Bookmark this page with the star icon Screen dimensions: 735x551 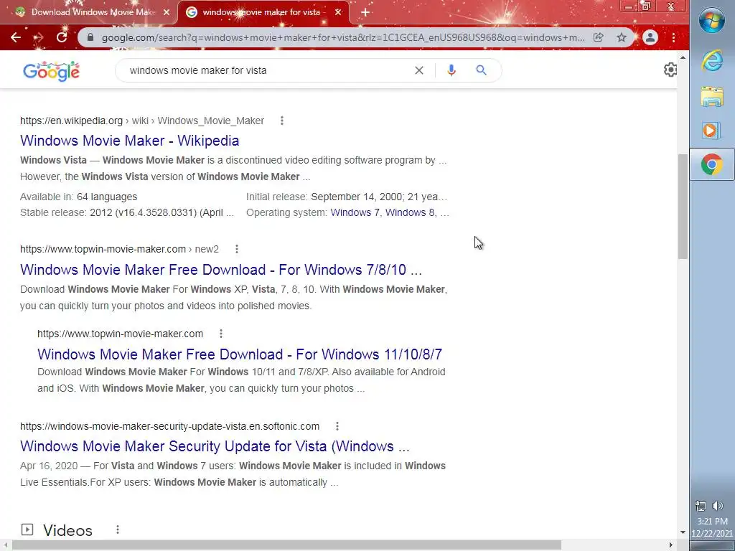(622, 37)
